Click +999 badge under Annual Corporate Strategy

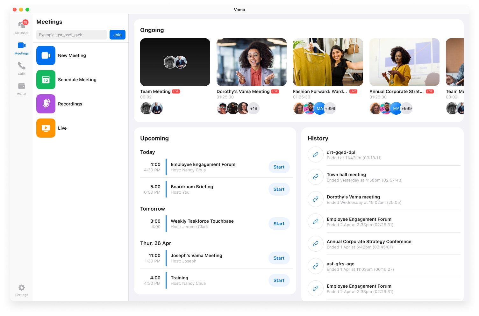(407, 108)
